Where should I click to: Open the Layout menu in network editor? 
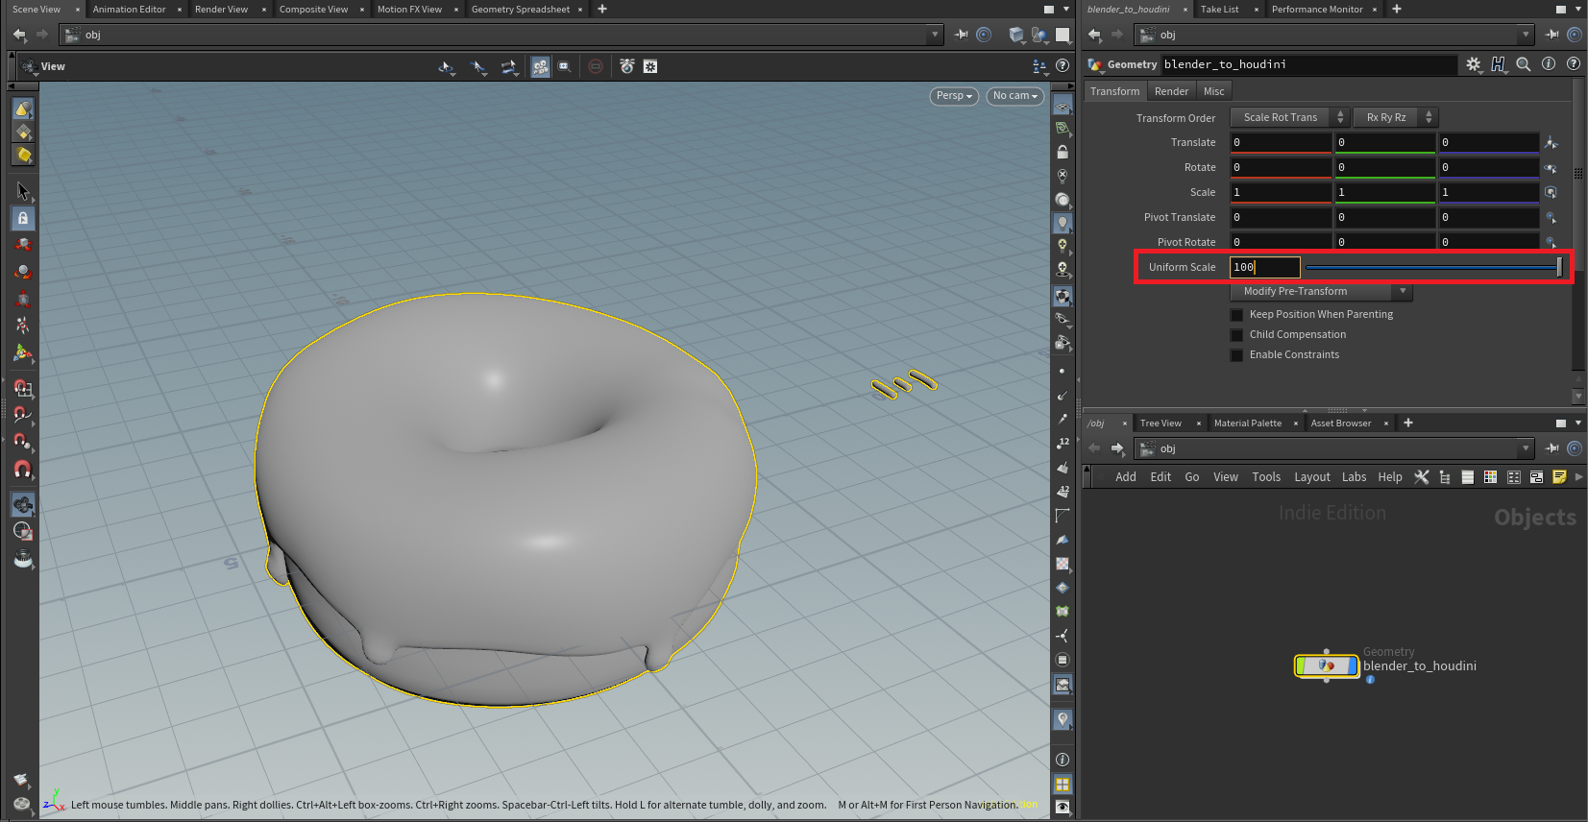tap(1311, 477)
